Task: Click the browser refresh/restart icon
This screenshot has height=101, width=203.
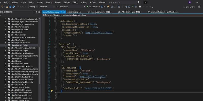Action: click(102, 7)
